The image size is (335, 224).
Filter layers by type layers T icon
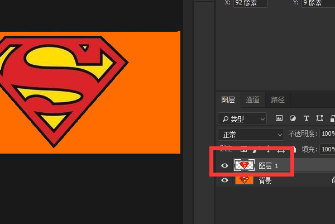(x=307, y=118)
